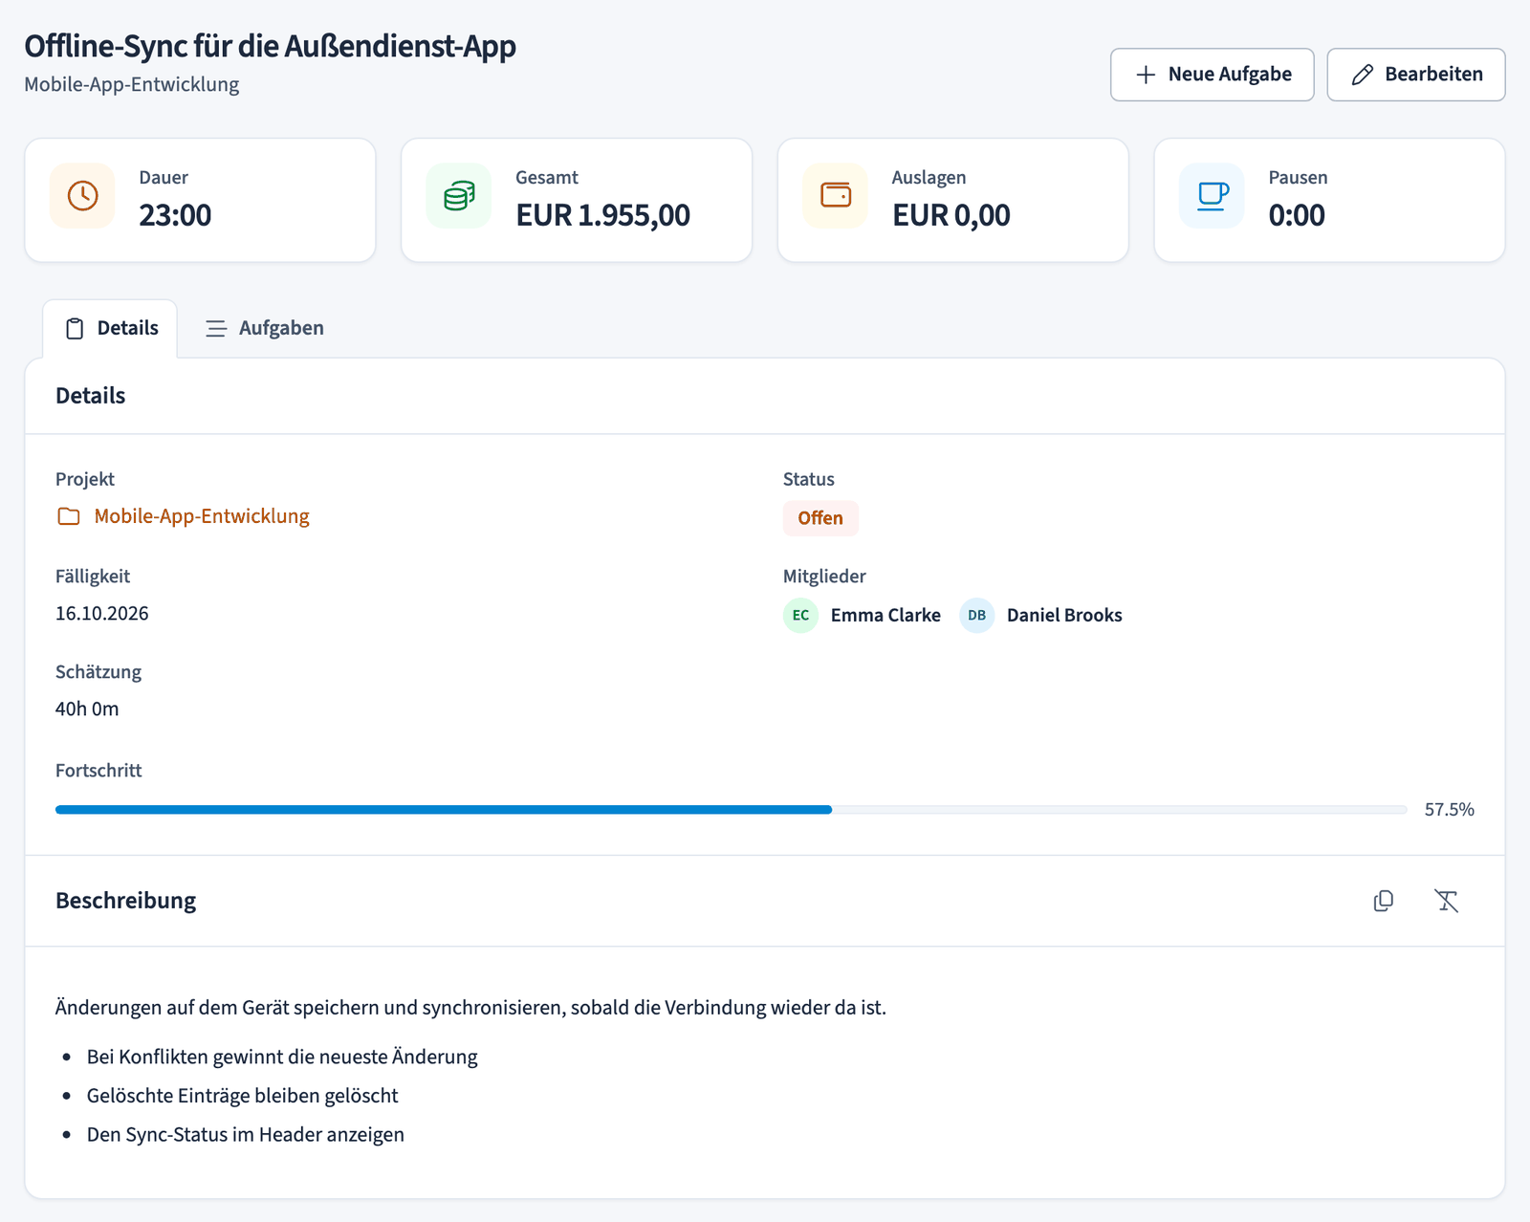Image resolution: width=1530 pixels, height=1222 pixels.
Task: Create a new task with Neue Aufgabe
Action: click(1212, 75)
